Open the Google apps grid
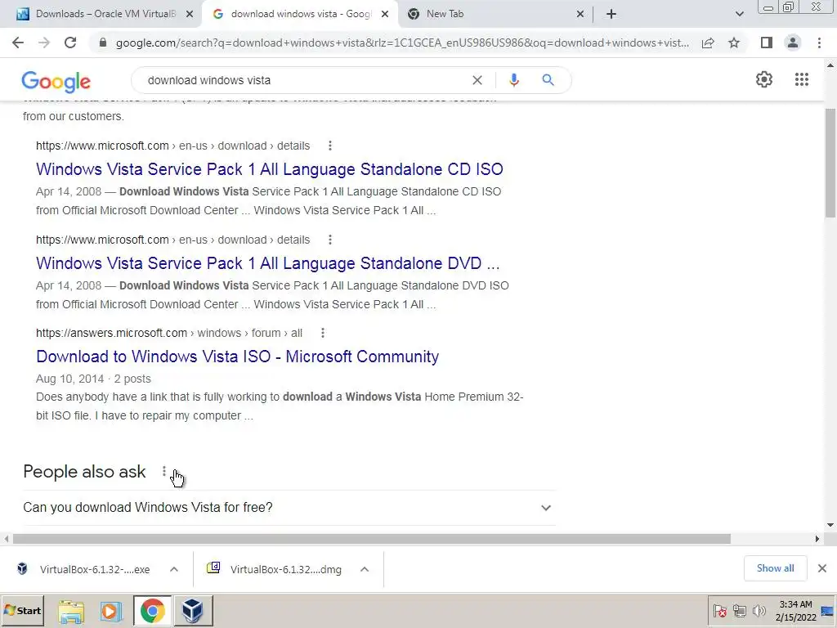 tap(801, 79)
